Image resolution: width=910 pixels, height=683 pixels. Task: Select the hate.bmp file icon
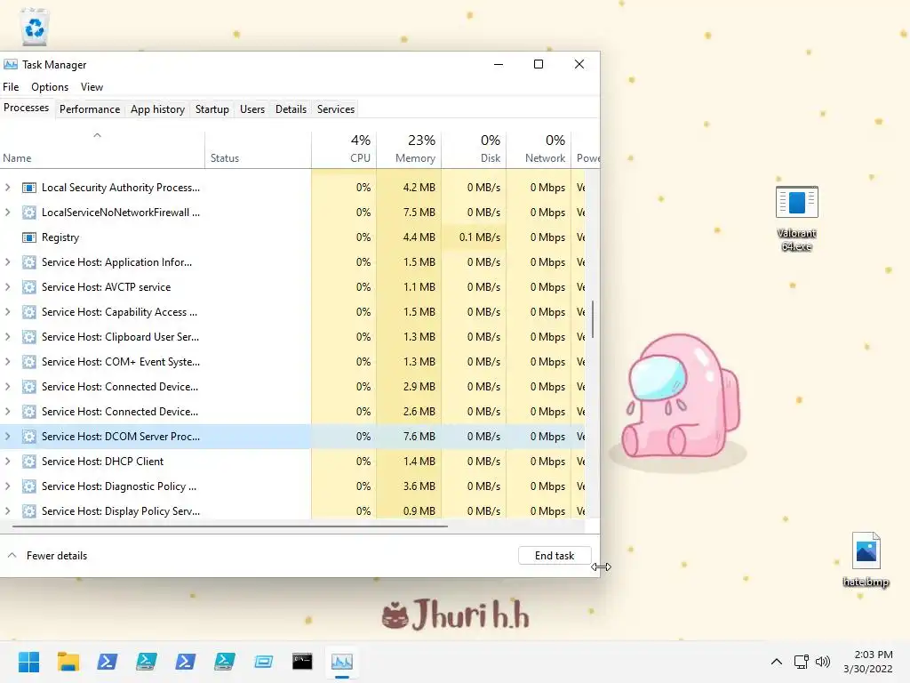tap(866, 560)
